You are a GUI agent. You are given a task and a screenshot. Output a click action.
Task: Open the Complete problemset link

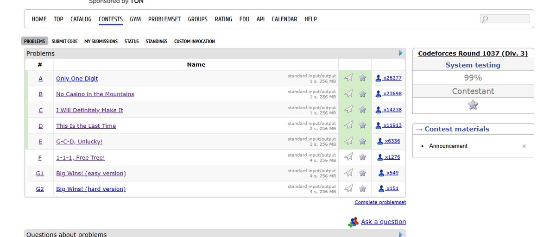(380, 202)
